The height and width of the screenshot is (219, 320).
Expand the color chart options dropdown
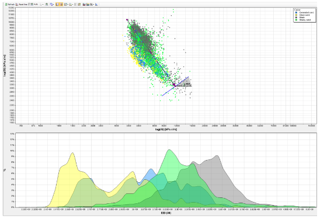[72, 4]
